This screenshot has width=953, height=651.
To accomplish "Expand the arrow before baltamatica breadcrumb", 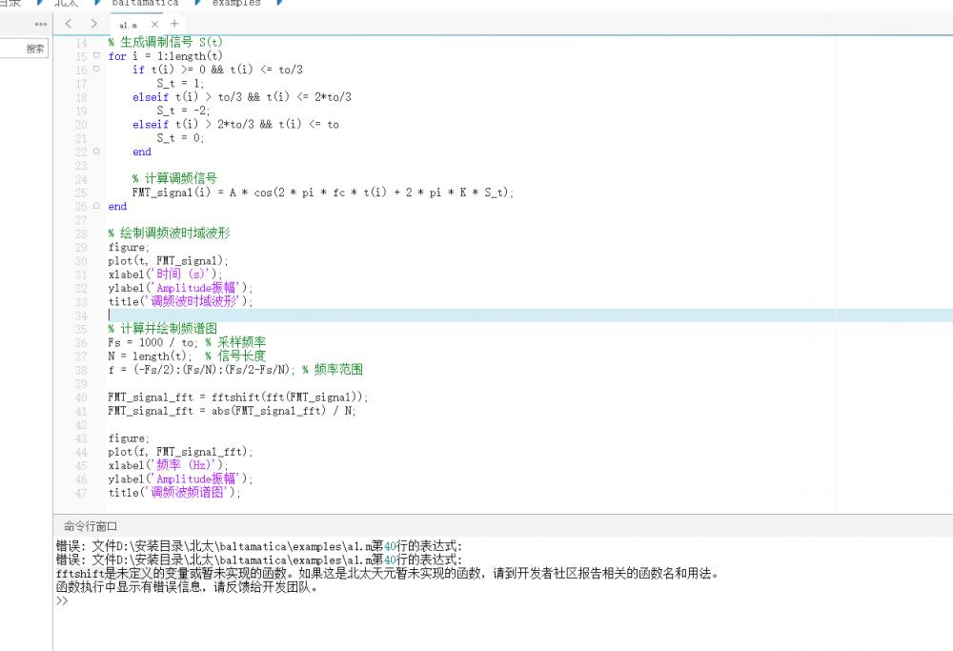I will pos(98,3).
